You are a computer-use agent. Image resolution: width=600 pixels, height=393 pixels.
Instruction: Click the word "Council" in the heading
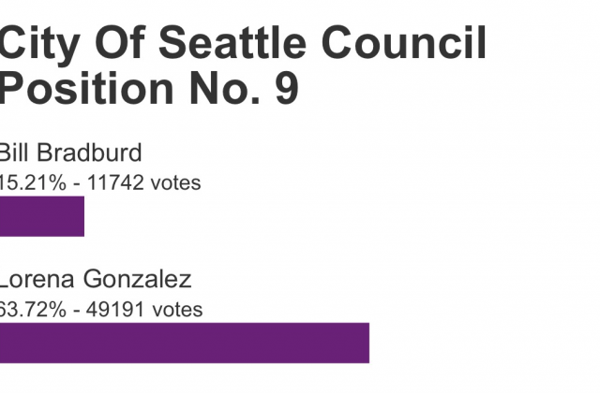point(404,42)
